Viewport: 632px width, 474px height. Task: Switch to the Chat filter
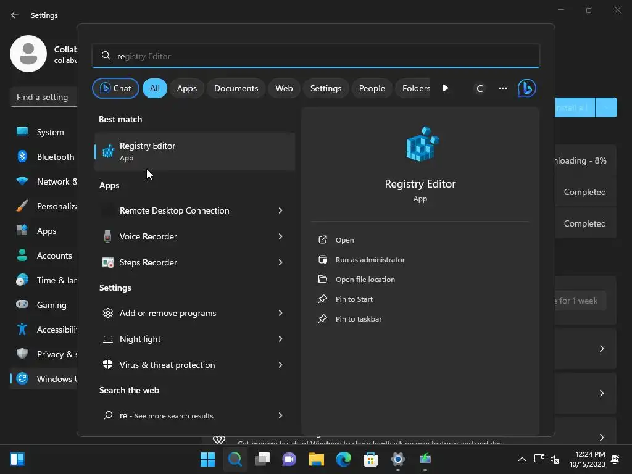[115, 88]
